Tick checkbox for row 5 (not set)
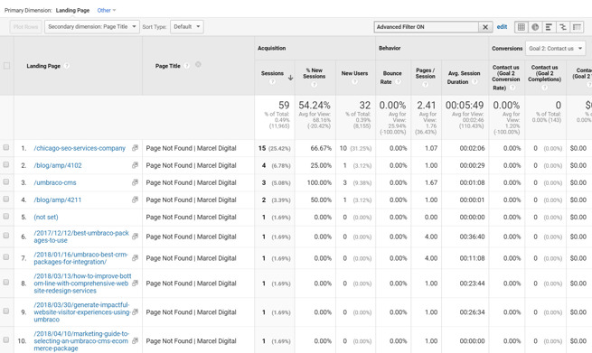Viewport: 592px width, 353px height. pyautogui.click(x=6, y=216)
